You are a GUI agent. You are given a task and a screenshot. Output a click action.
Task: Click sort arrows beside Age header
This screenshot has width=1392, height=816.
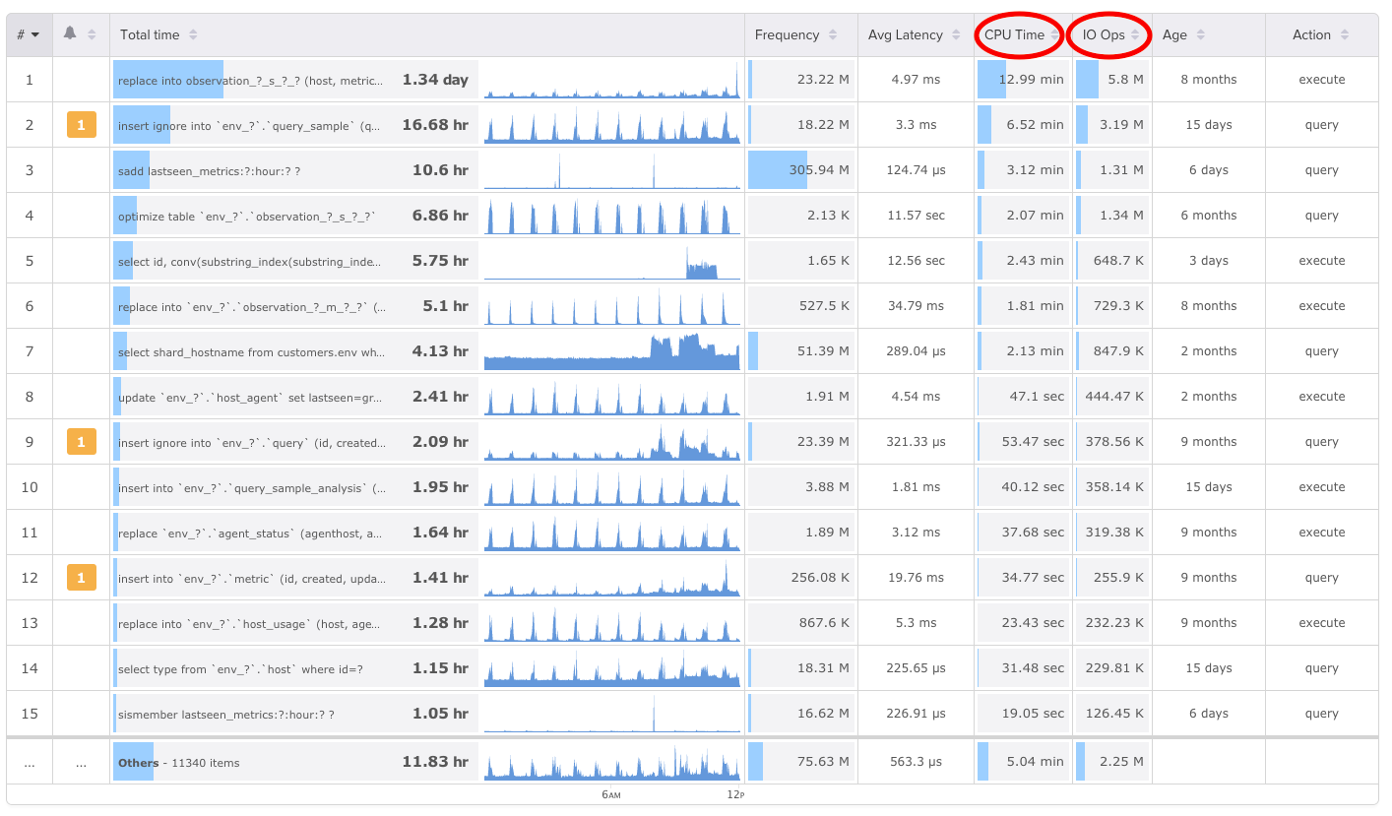1201,35
